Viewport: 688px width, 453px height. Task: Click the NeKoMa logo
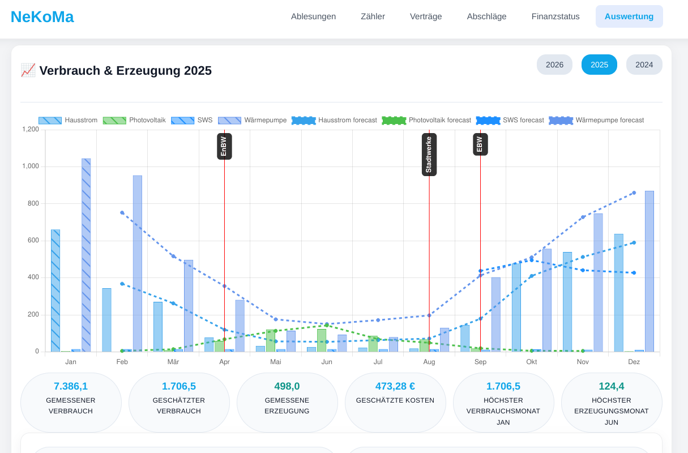point(42,17)
